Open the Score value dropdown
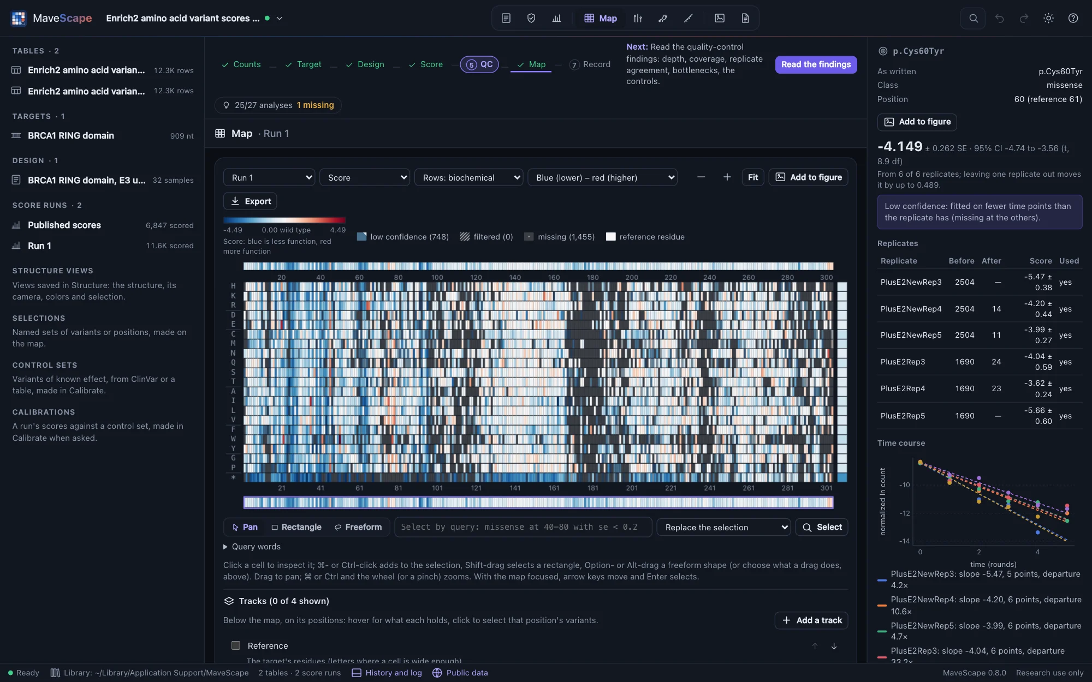The width and height of the screenshot is (1092, 682). coord(365,177)
